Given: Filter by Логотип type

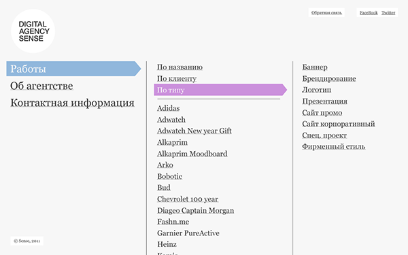Looking at the screenshot, I should click(317, 90).
